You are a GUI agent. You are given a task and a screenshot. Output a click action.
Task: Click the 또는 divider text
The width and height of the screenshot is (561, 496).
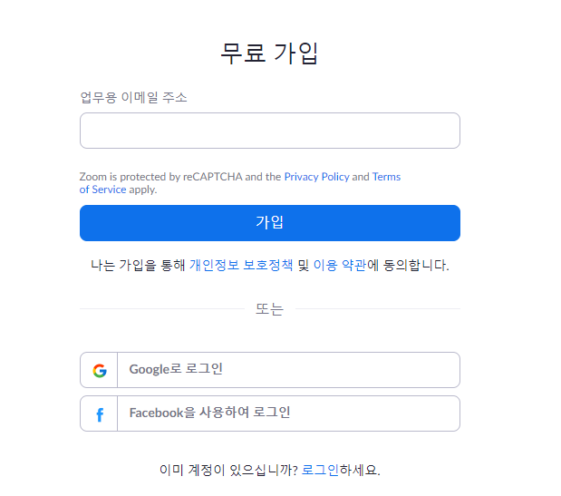269,309
